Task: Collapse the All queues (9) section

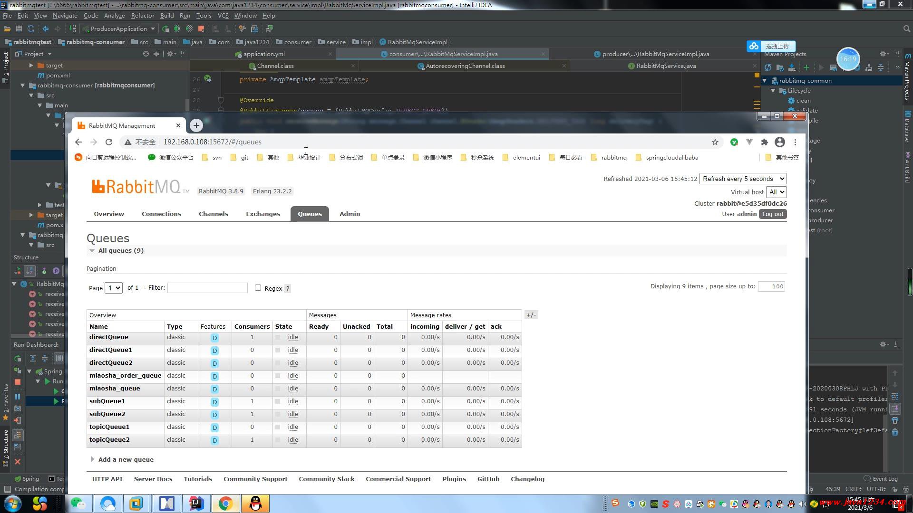Action: (x=117, y=250)
